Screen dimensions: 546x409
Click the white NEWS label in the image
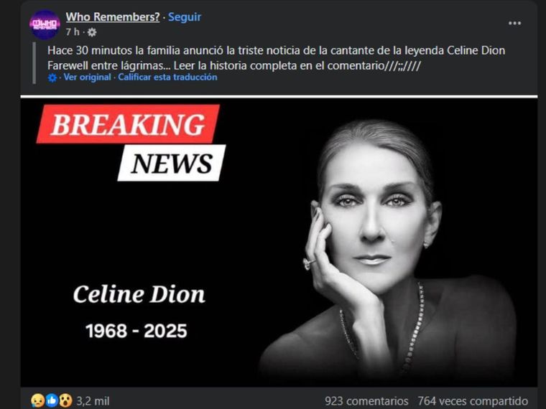pos(172,163)
